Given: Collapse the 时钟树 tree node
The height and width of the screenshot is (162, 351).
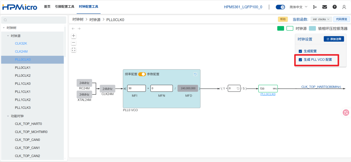Looking at the screenshot, I should pos(4,28).
